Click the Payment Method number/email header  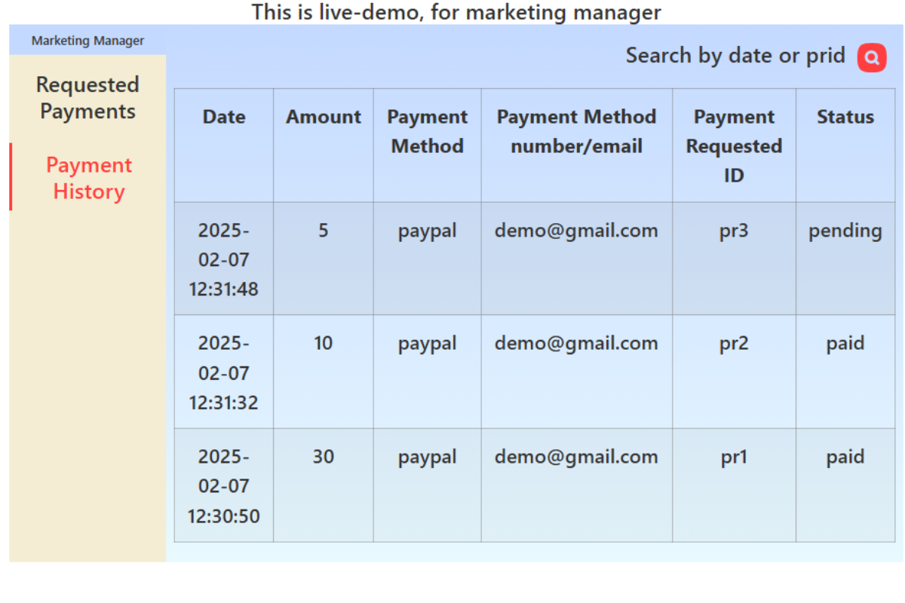coord(576,131)
